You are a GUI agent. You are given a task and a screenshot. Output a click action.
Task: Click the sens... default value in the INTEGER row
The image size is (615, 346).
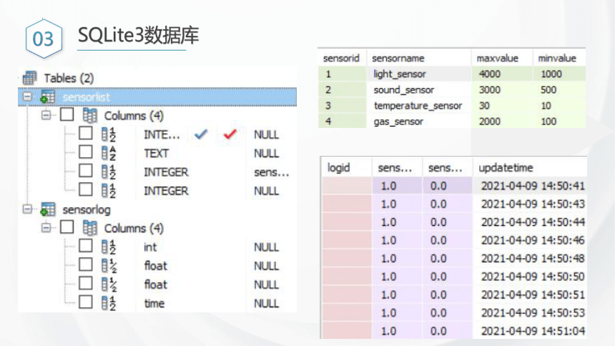point(272,172)
